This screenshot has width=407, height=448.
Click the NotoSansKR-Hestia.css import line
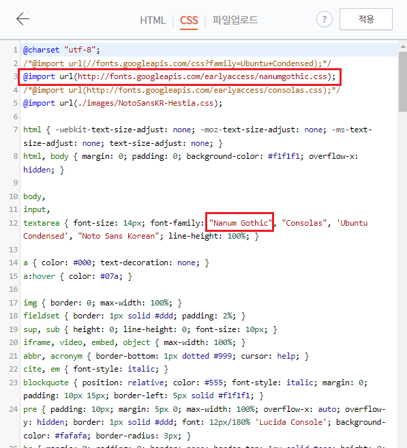(123, 103)
